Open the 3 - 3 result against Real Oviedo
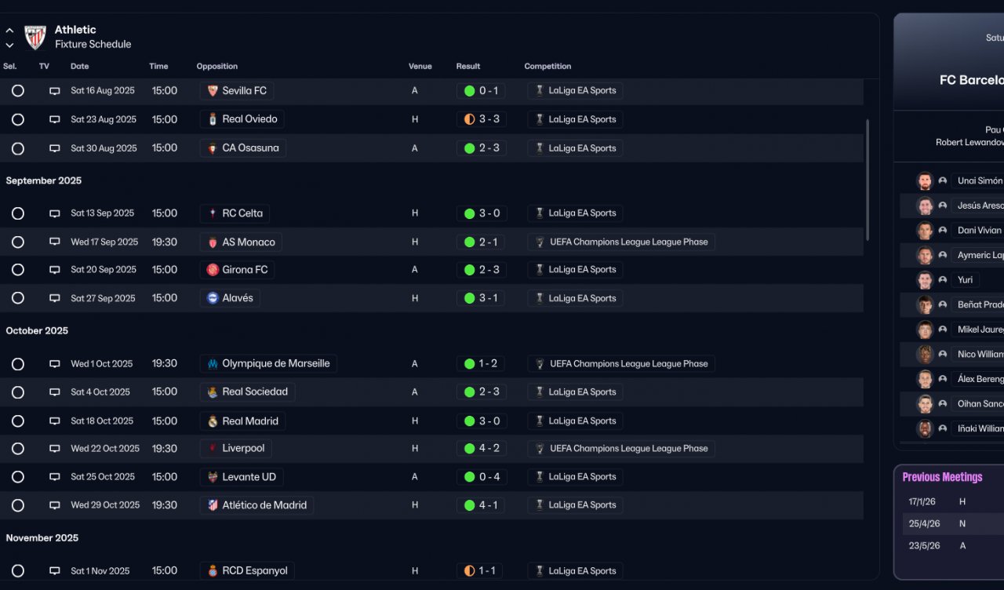Viewport: 1004px width, 590px height. click(481, 120)
